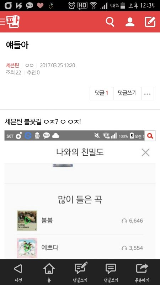Viewport: 160px width, 285px height.
Task: Tap the 붐붐 song title
Action: pos(47,221)
